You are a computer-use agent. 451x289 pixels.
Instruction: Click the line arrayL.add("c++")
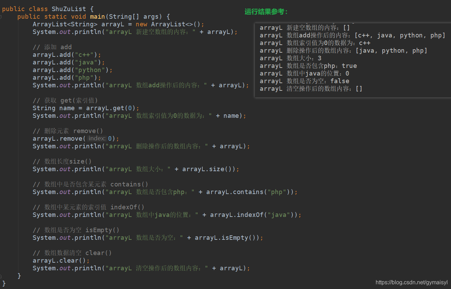[67, 55]
